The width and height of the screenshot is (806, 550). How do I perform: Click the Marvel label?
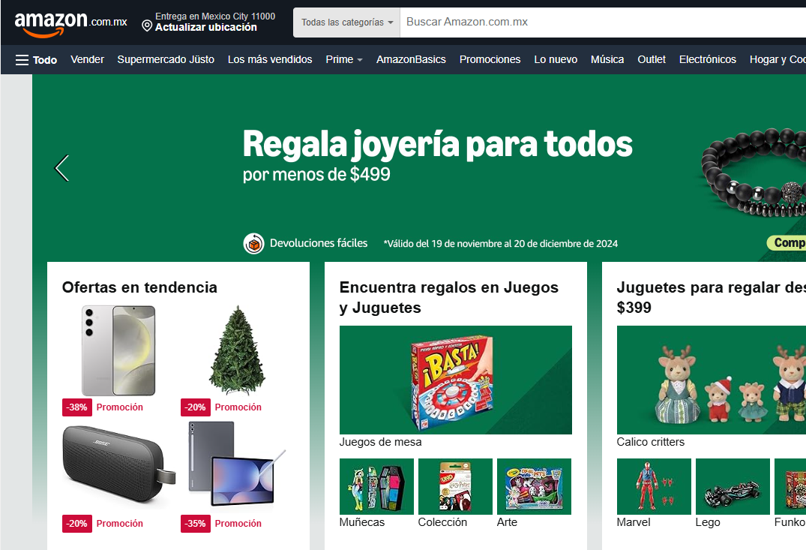634,522
